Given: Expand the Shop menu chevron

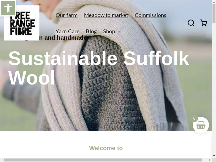Looking at the screenshot, I should pyautogui.click(x=119, y=31).
